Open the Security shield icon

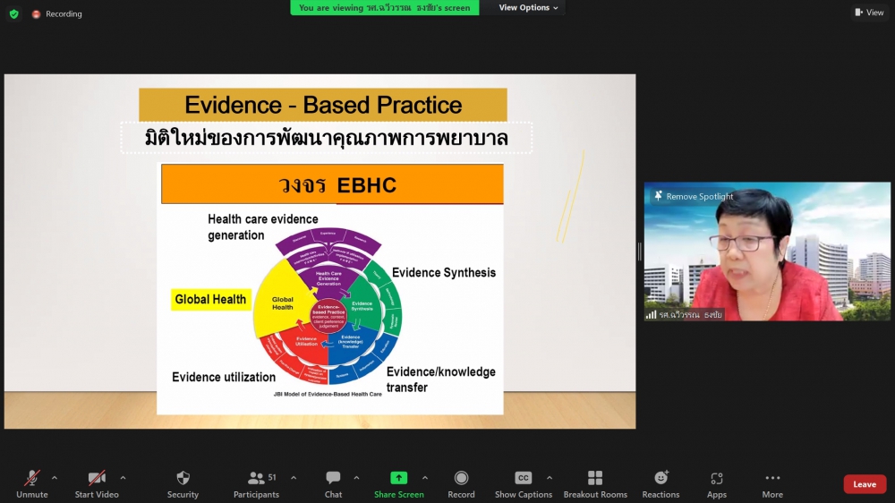[x=183, y=479]
